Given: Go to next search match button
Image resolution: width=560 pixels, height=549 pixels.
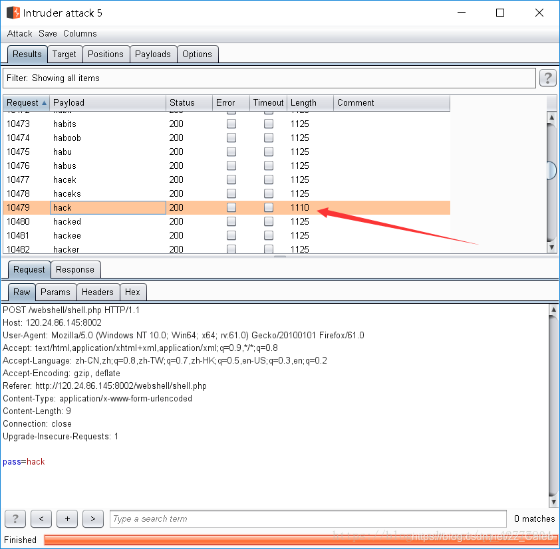Looking at the screenshot, I should click(93, 518).
